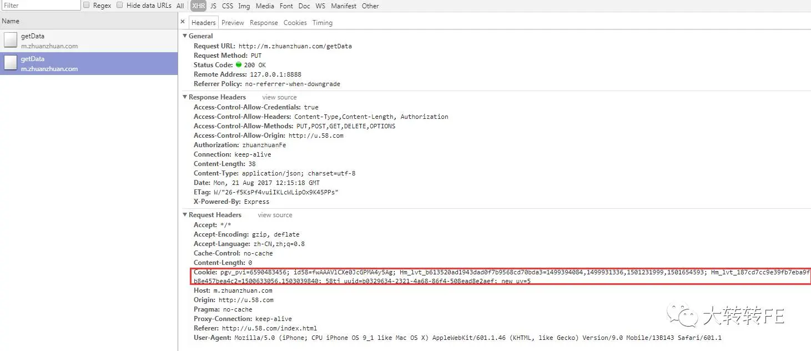The image size is (811, 351).
Task: Collapse the General section
Action: pyautogui.click(x=185, y=36)
